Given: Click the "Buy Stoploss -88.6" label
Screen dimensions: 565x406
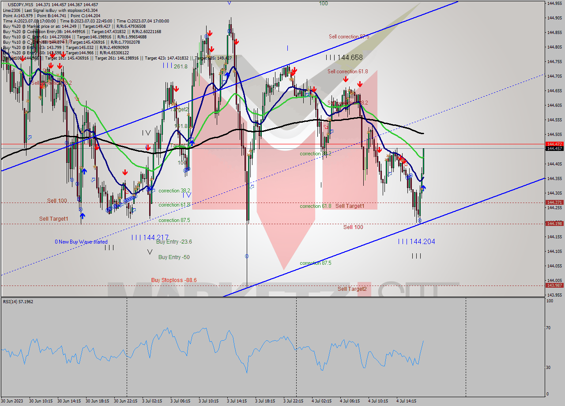Looking at the screenshot, I should [173, 279].
